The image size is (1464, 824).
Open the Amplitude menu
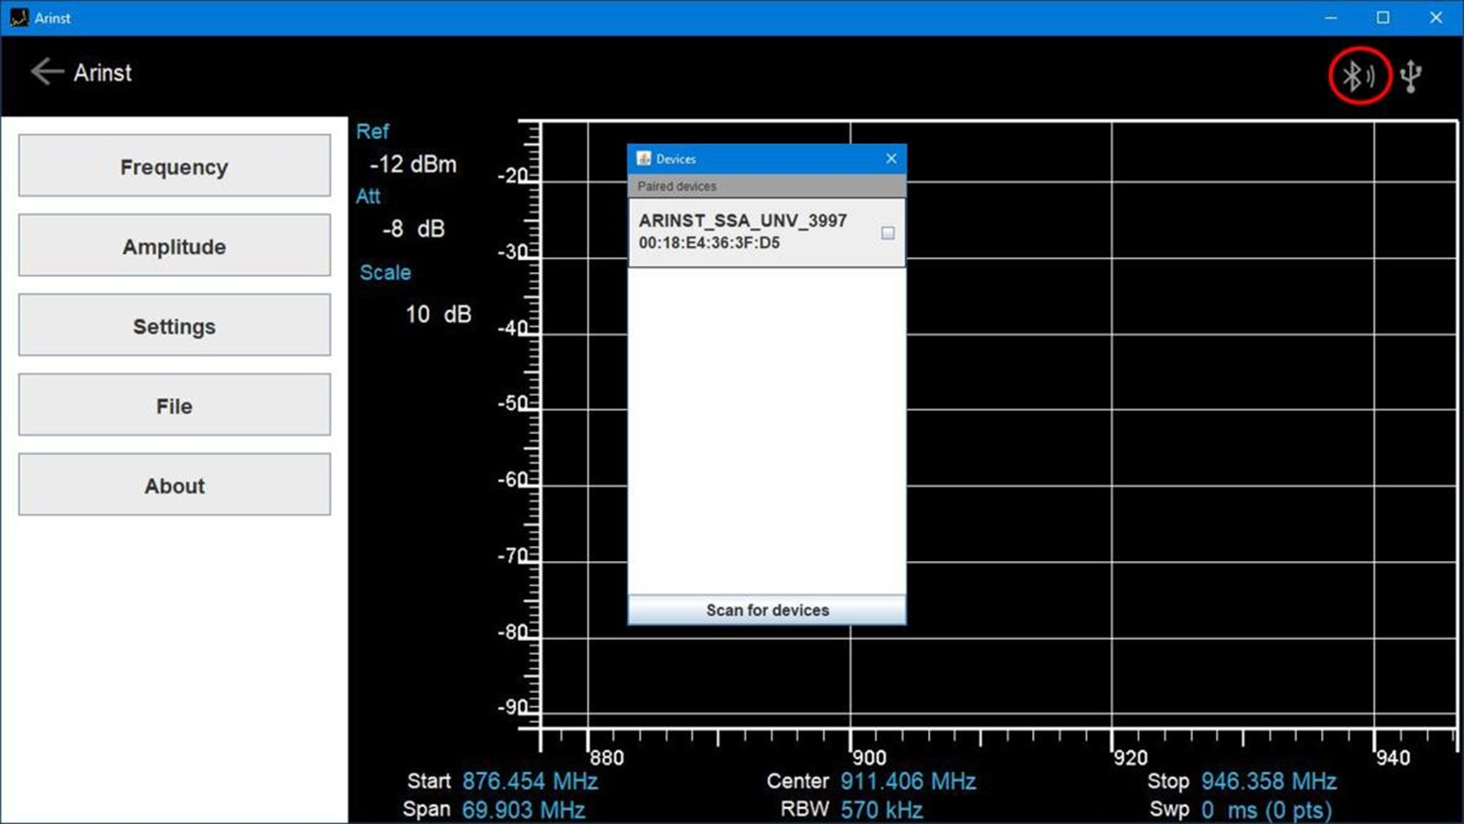pos(175,246)
